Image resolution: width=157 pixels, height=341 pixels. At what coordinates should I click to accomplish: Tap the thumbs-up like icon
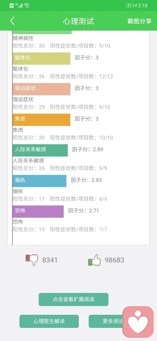point(94,260)
